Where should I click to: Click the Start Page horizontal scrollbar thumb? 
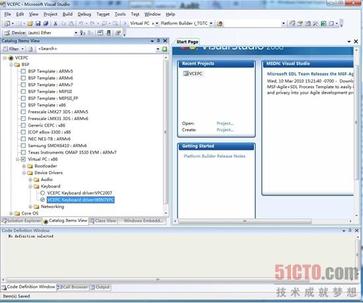(245, 221)
